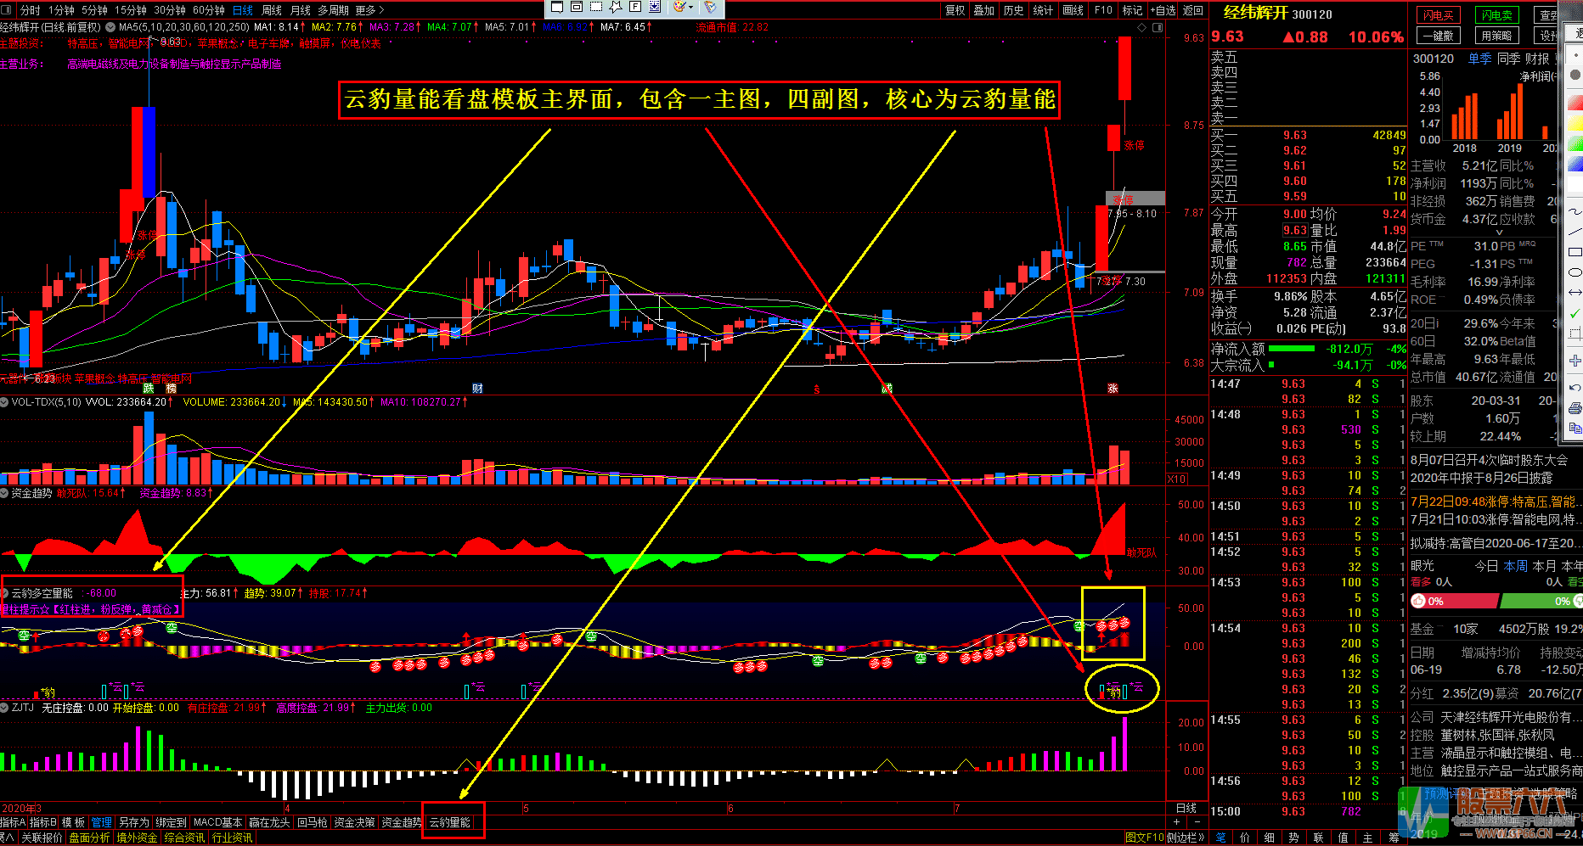
Task: Select the 单季 report option
Action: point(1479,59)
